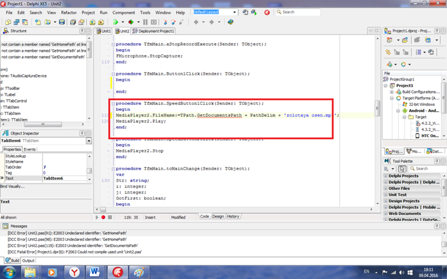
Task: Click the horizontal scrollbar thumb in Structure pane
Action: [x=43, y=124]
